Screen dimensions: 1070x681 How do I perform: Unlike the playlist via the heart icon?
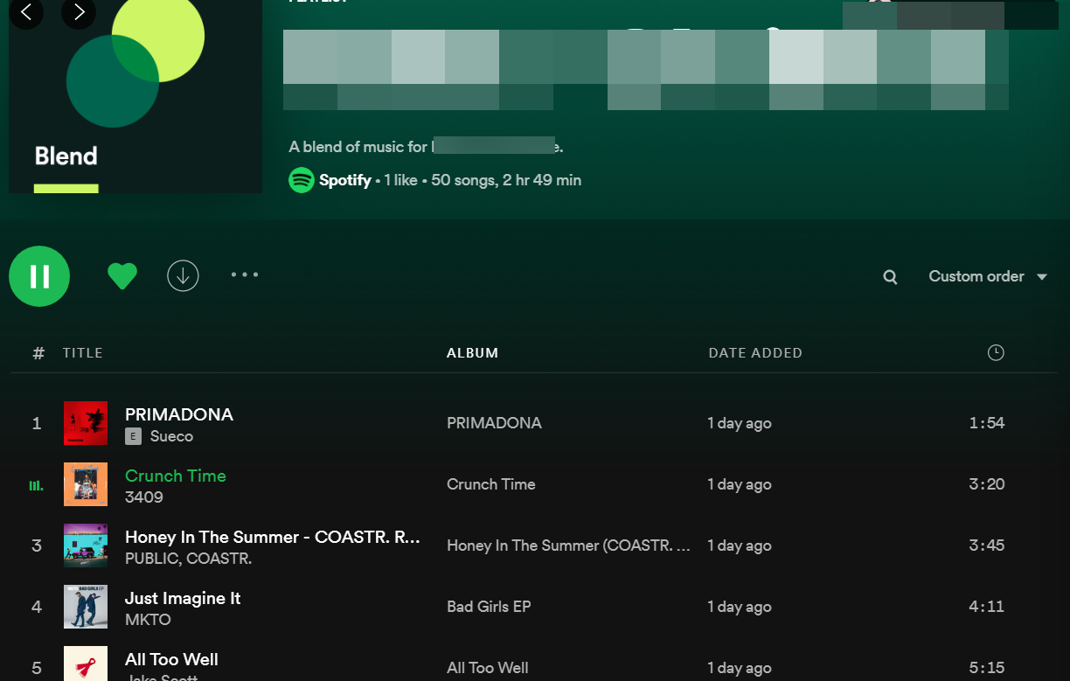pyautogui.click(x=122, y=276)
